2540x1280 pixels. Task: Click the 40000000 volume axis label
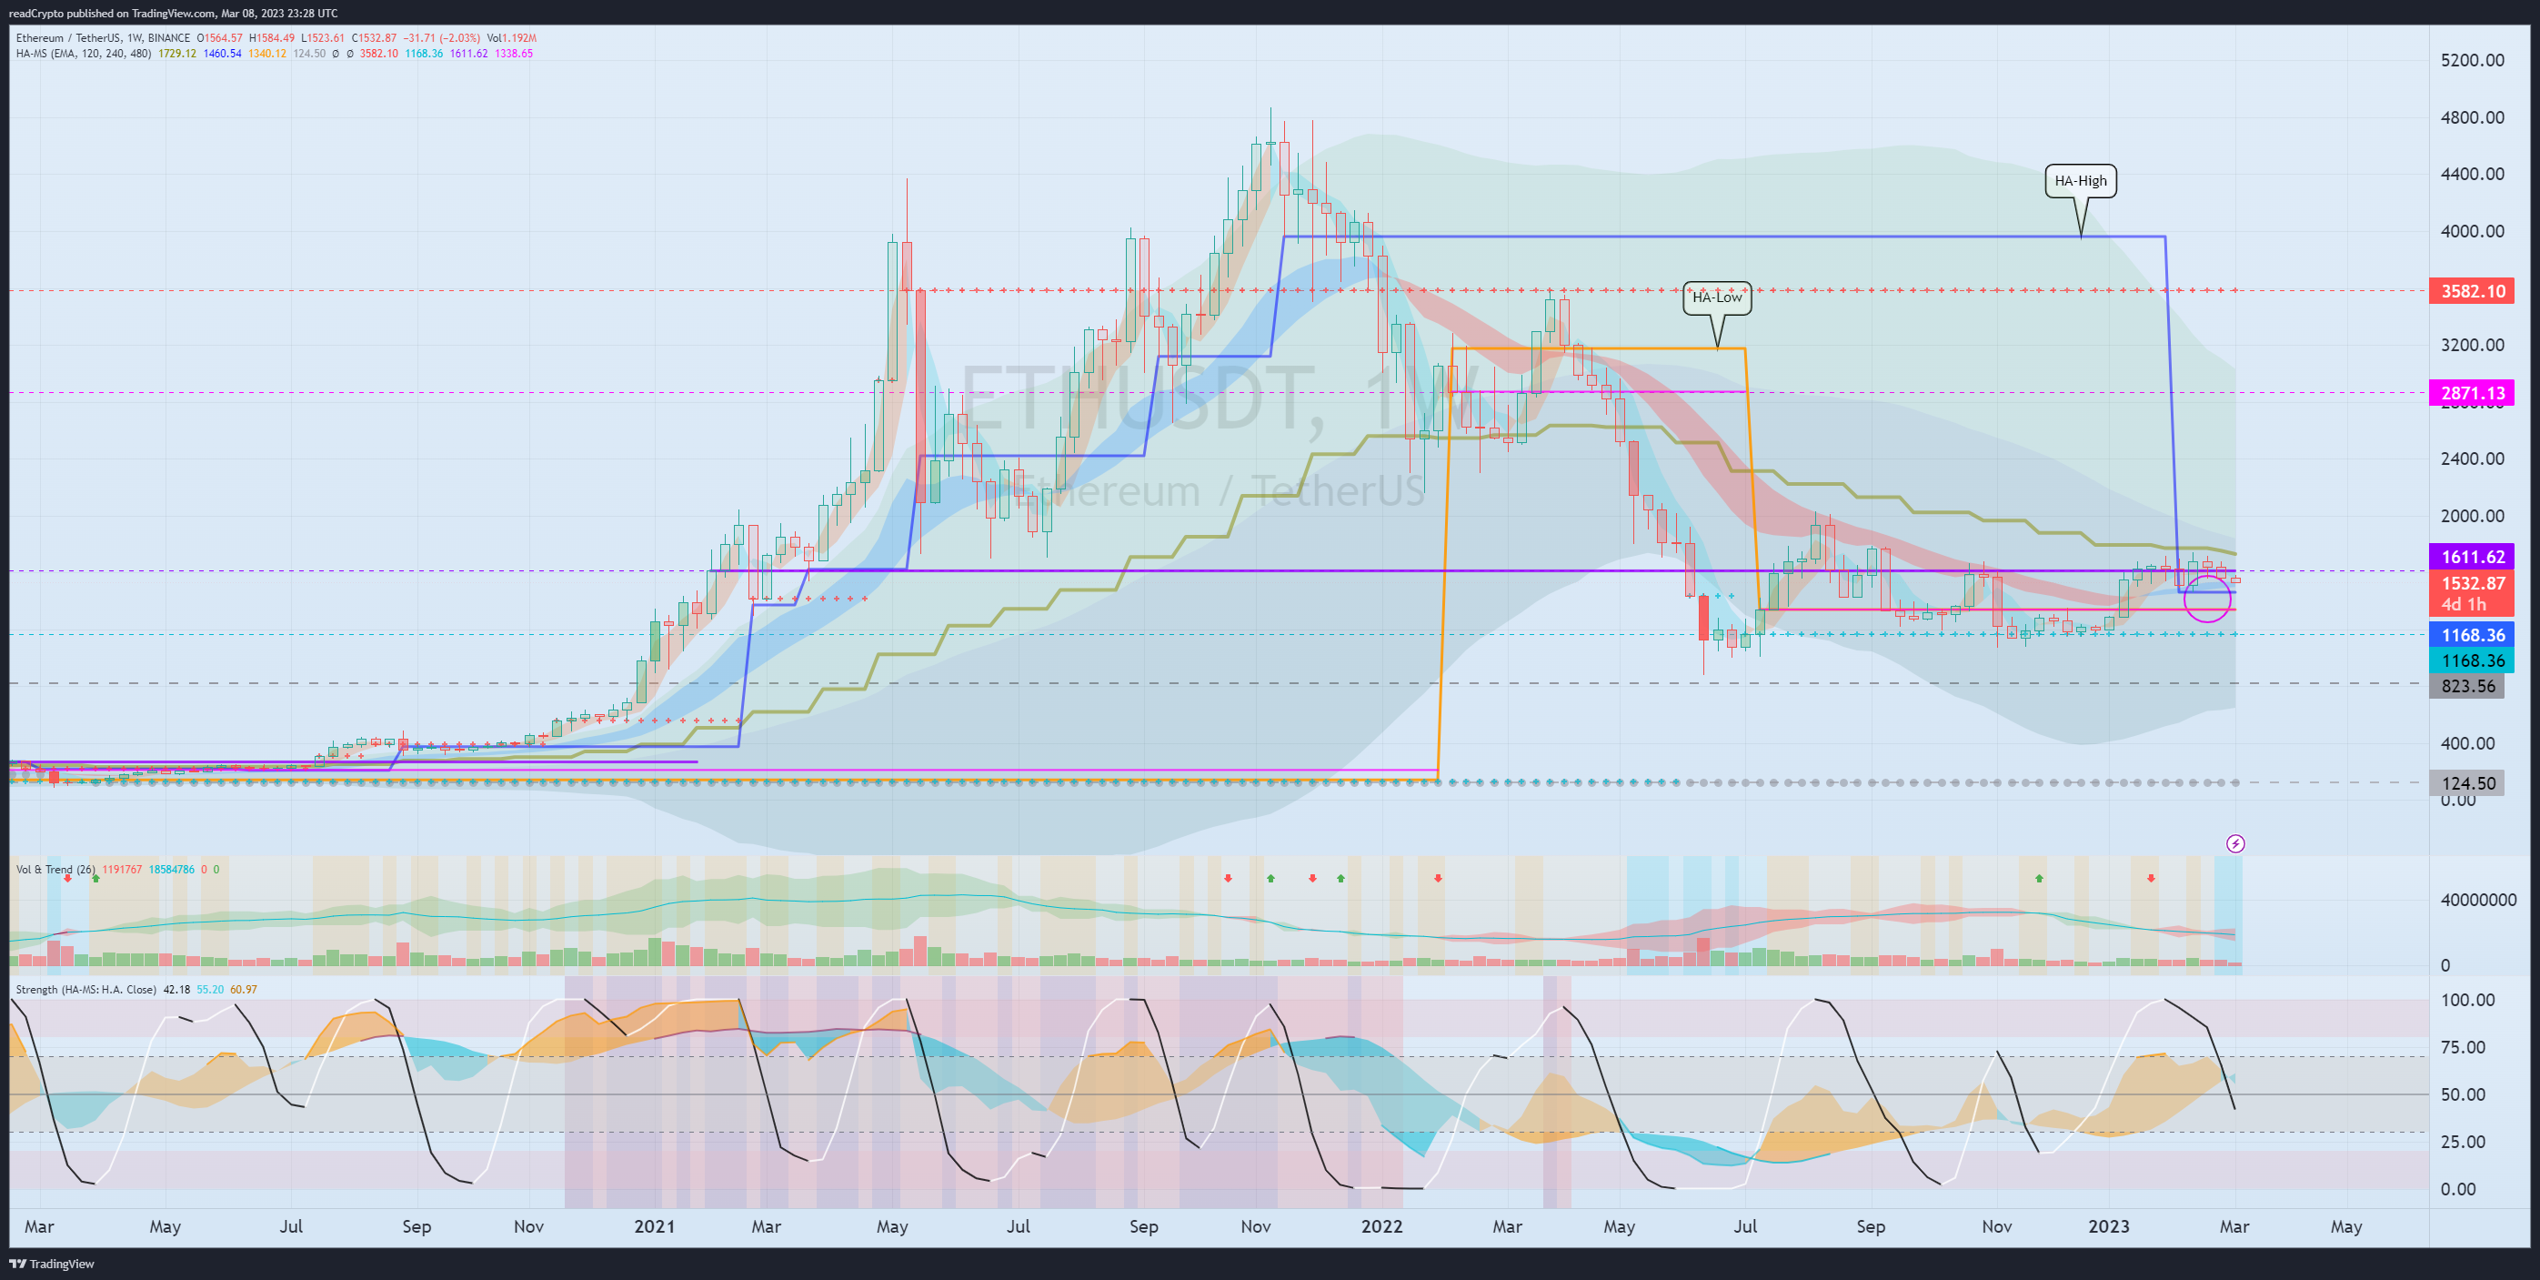click(2478, 900)
